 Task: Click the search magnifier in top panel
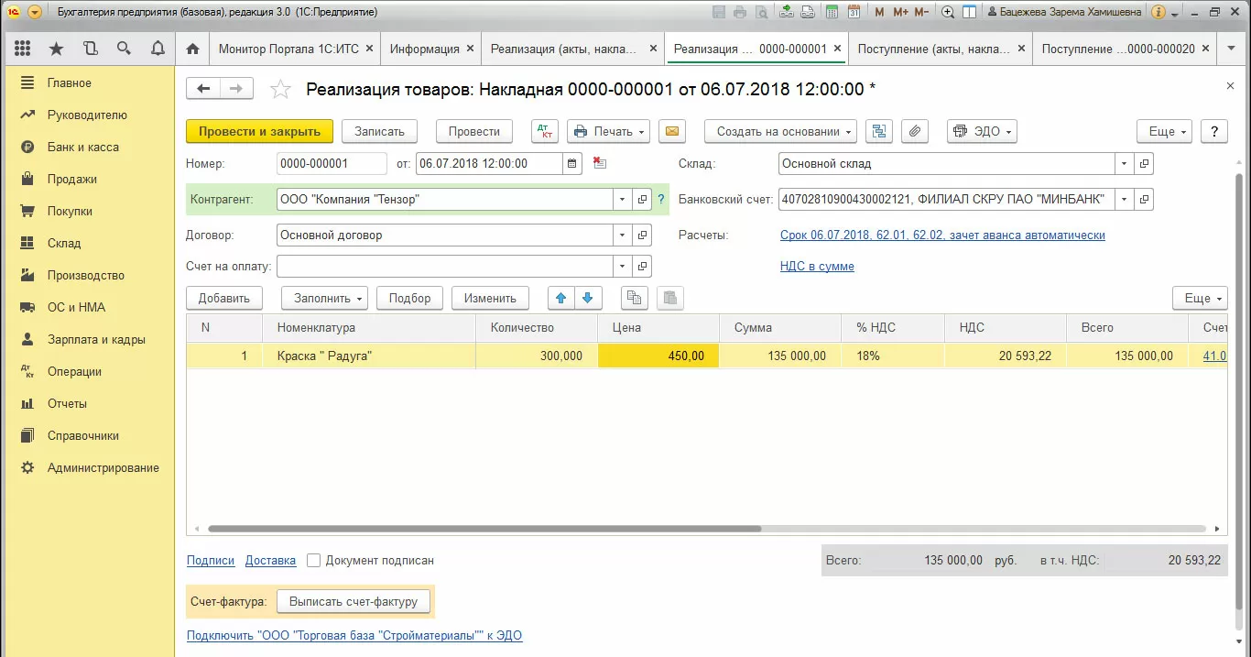(x=124, y=49)
